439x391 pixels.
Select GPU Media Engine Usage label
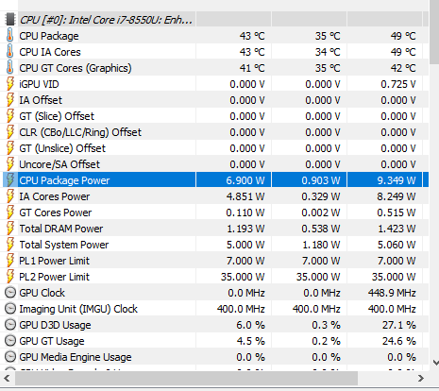(x=76, y=357)
